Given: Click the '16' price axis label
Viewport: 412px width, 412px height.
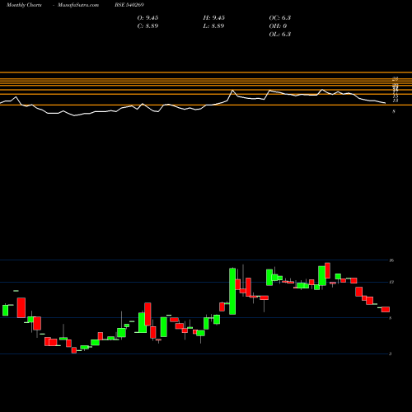Looking at the screenshot, I should tap(391, 260).
